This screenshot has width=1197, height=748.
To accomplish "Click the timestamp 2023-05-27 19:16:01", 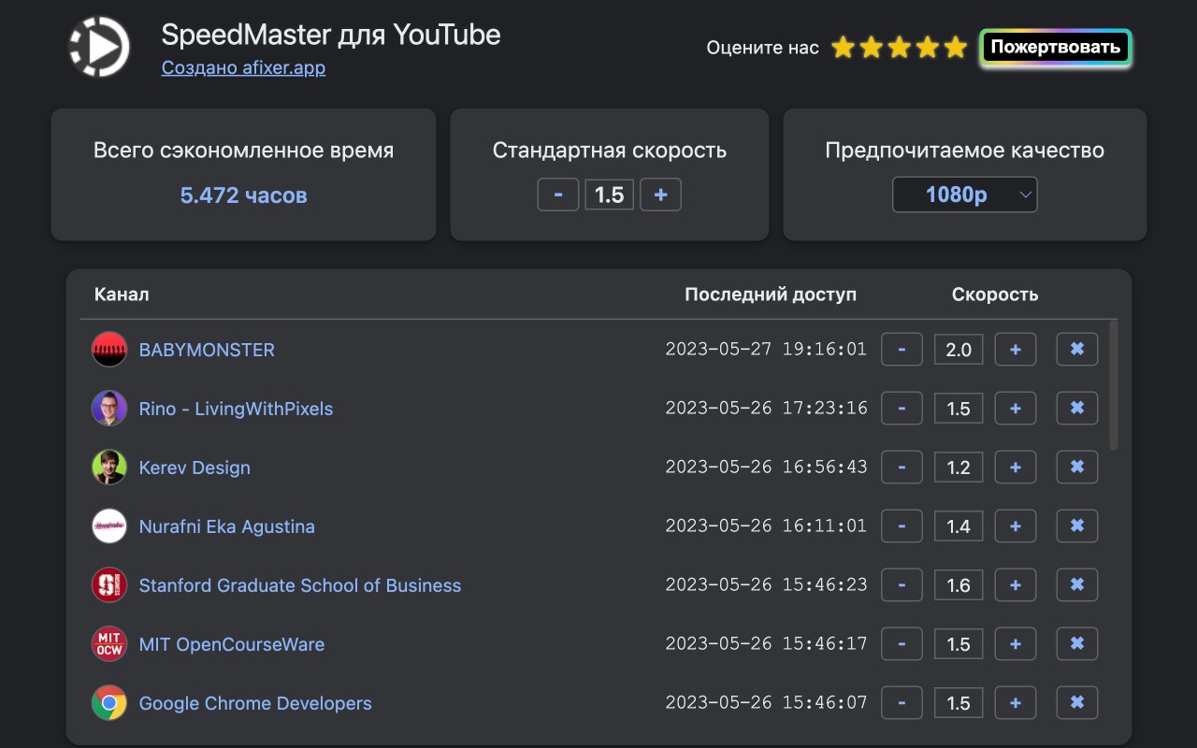I will click(x=766, y=349).
